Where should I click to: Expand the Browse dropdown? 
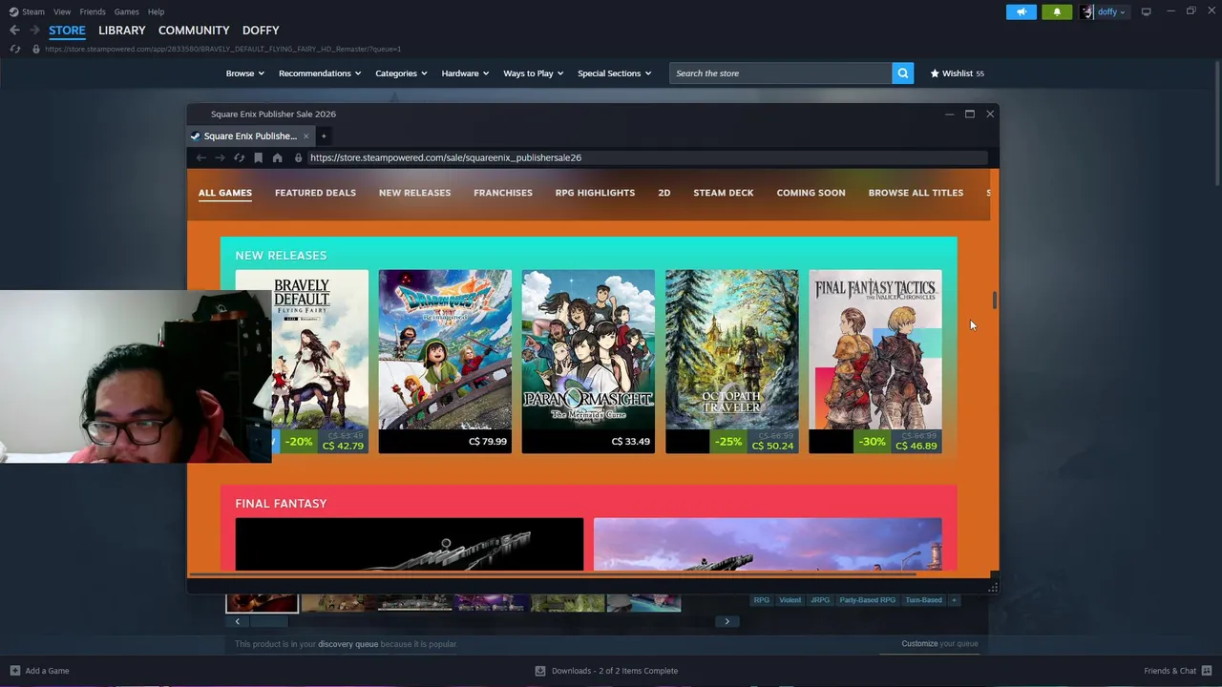point(244,73)
